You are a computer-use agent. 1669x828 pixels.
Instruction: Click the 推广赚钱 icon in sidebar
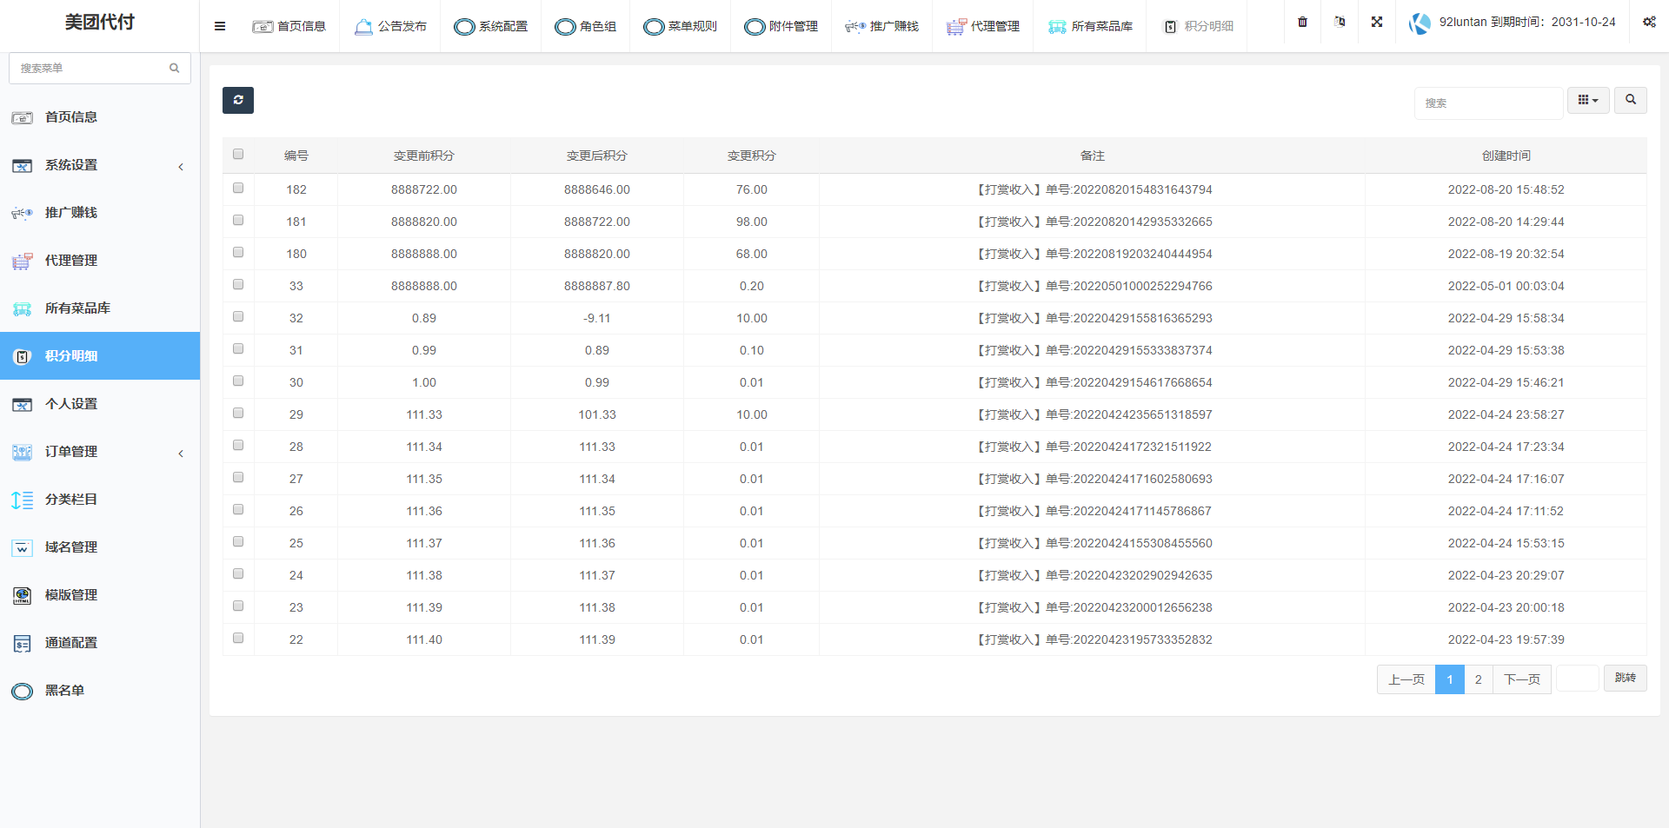[23, 213]
